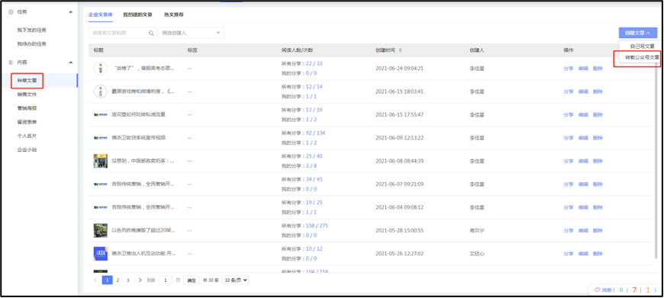664x298 pixels.
Task: Select 企业小站 in the sidebar
Action: pyautogui.click(x=27, y=149)
